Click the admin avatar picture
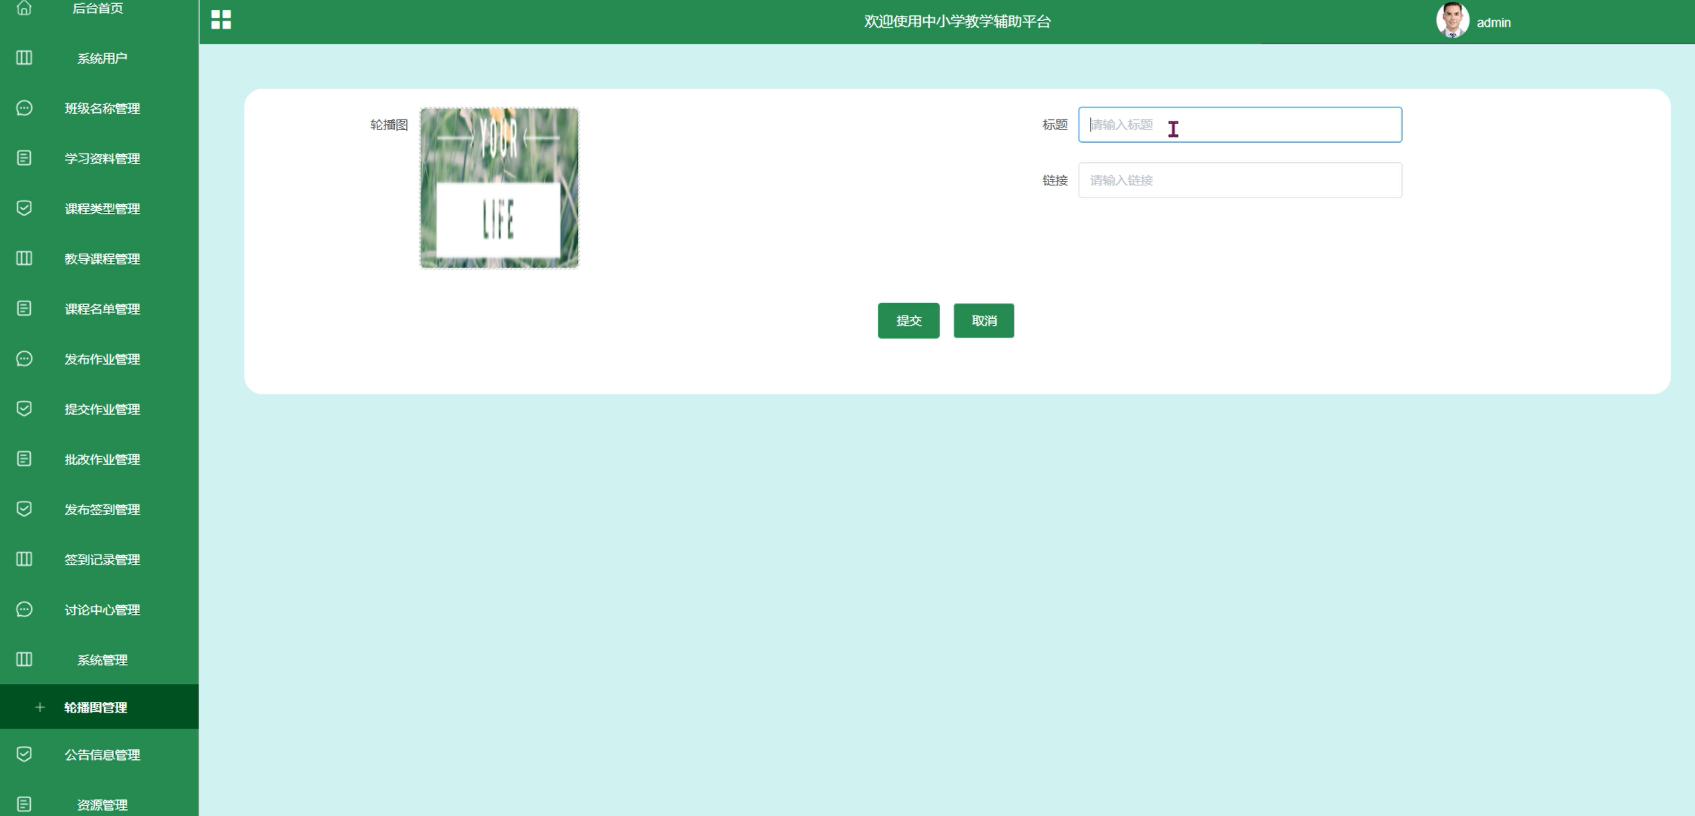1695x816 pixels. [1452, 21]
